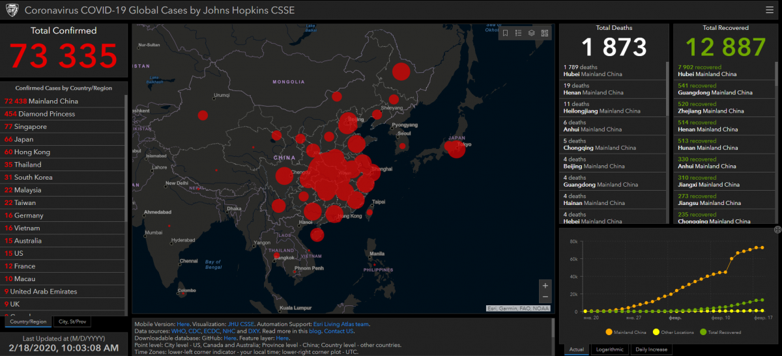Click the Total Deaths list scrollbar
The image size is (782, 356).
click(x=667, y=89)
